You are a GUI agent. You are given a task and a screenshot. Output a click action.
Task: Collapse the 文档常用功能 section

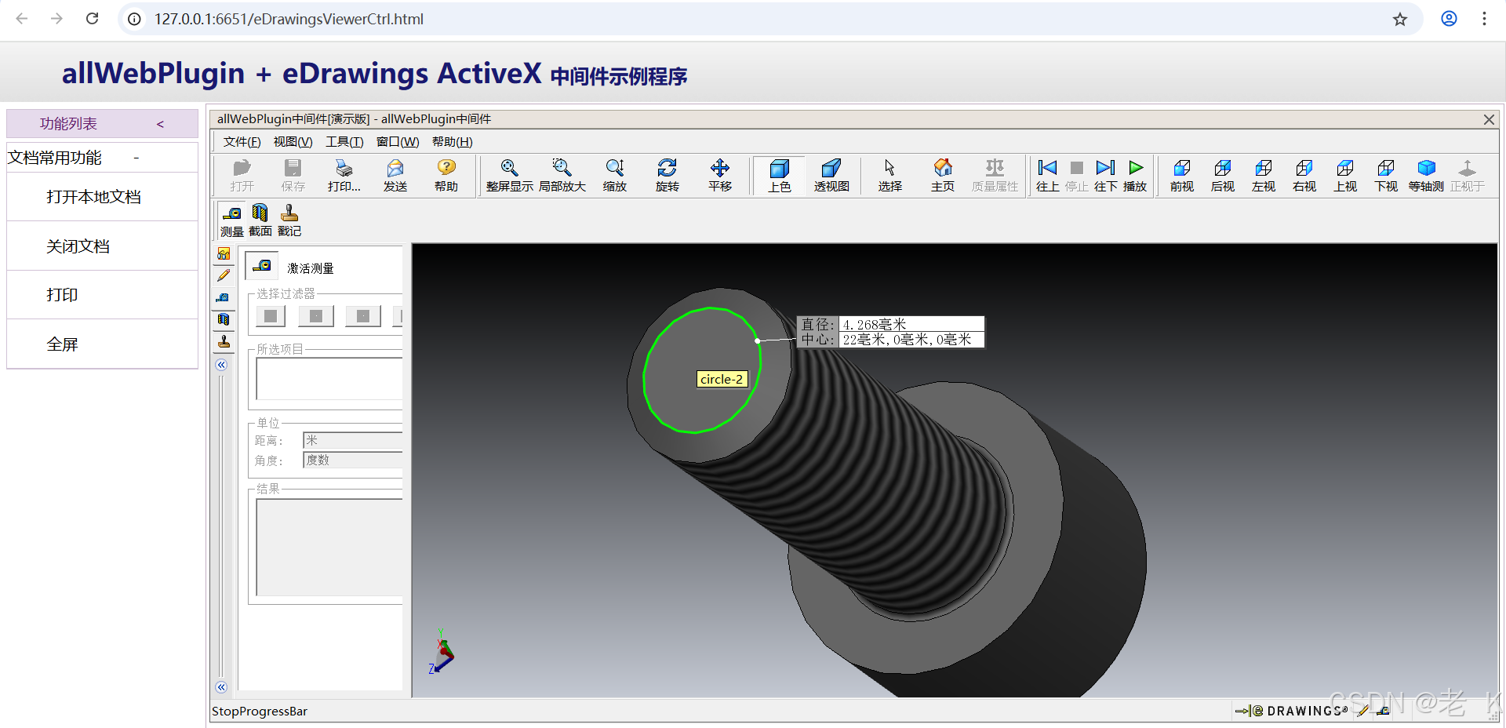click(136, 157)
